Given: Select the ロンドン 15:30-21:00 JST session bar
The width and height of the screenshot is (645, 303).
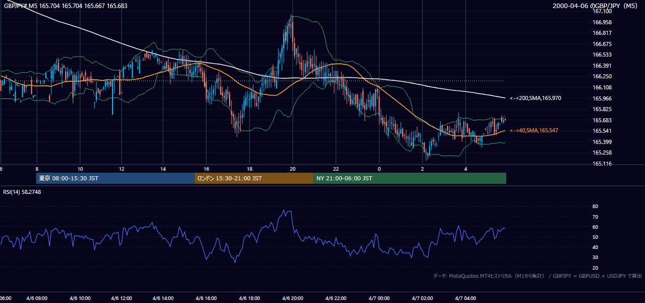Looking at the screenshot, I should pos(254,178).
